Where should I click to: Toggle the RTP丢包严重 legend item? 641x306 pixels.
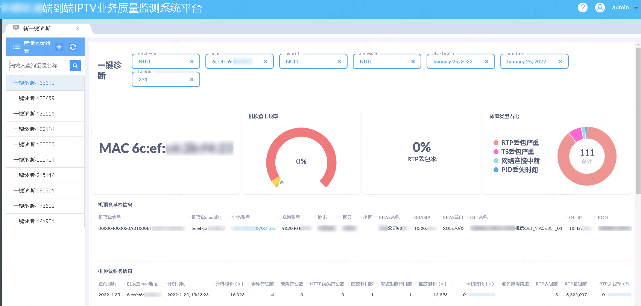(x=516, y=142)
